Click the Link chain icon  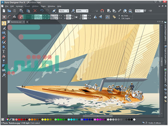tap(120, 11)
